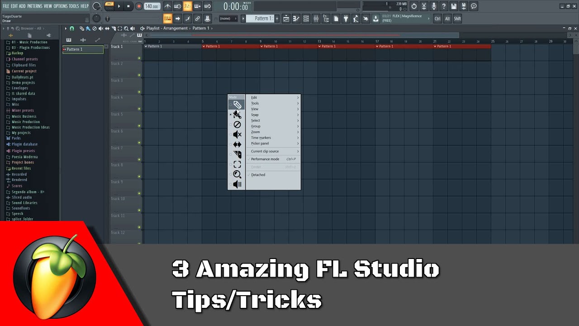Open the dropdown arrow of Pattern 1 clip at bar 5
Screen dimensions: 579x326
pos(204,46)
